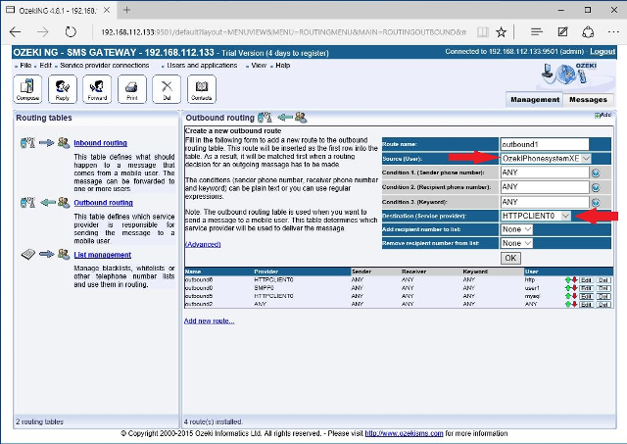
Task: Click the Del toolbar icon
Action: 167,89
